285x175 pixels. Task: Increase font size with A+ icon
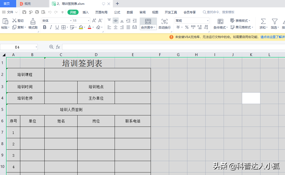[x=94, y=21]
